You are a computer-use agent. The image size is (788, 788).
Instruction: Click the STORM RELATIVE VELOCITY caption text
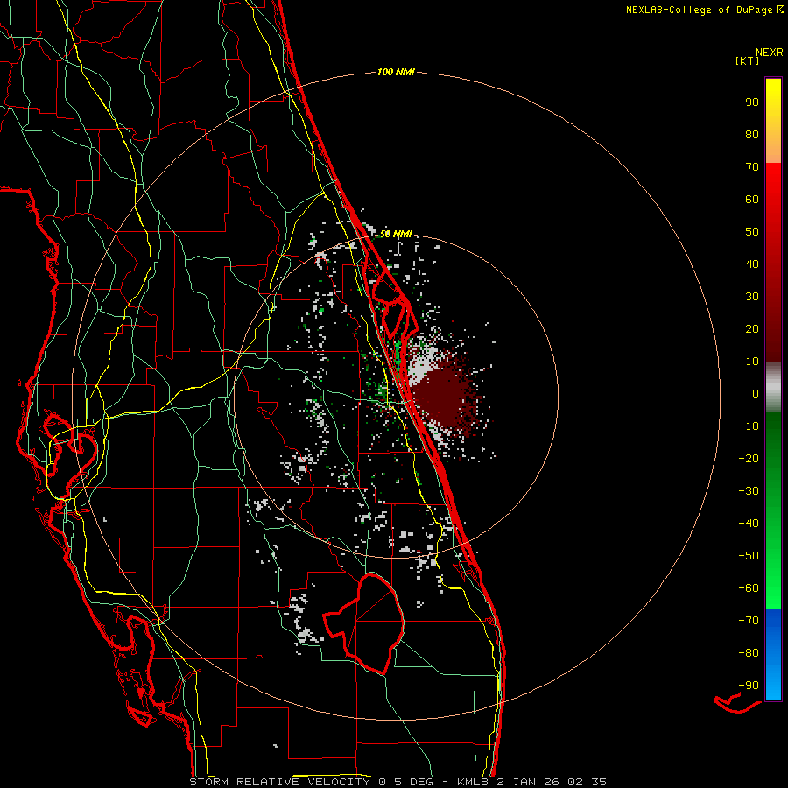279,782
